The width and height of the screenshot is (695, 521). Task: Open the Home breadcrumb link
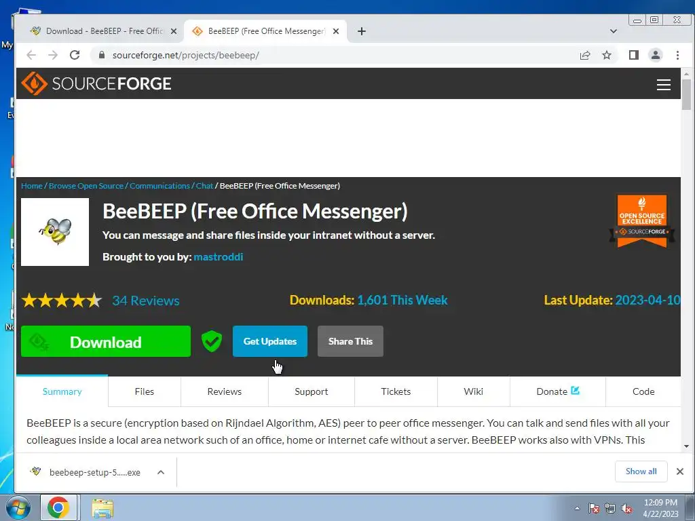pyautogui.click(x=32, y=186)
